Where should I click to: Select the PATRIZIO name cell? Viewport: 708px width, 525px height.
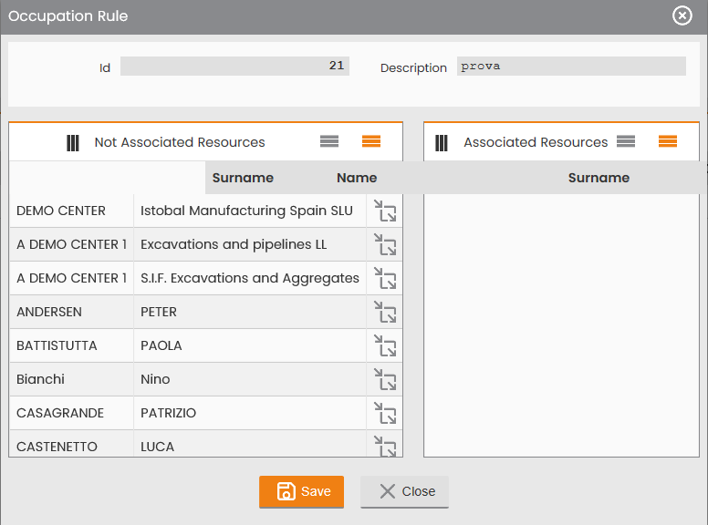point(250,413)
